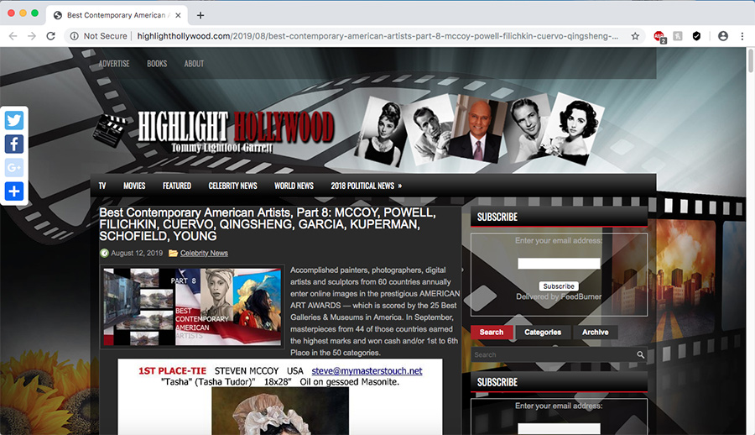
Task: Open the FEATURED section
Action: [177, 186]
